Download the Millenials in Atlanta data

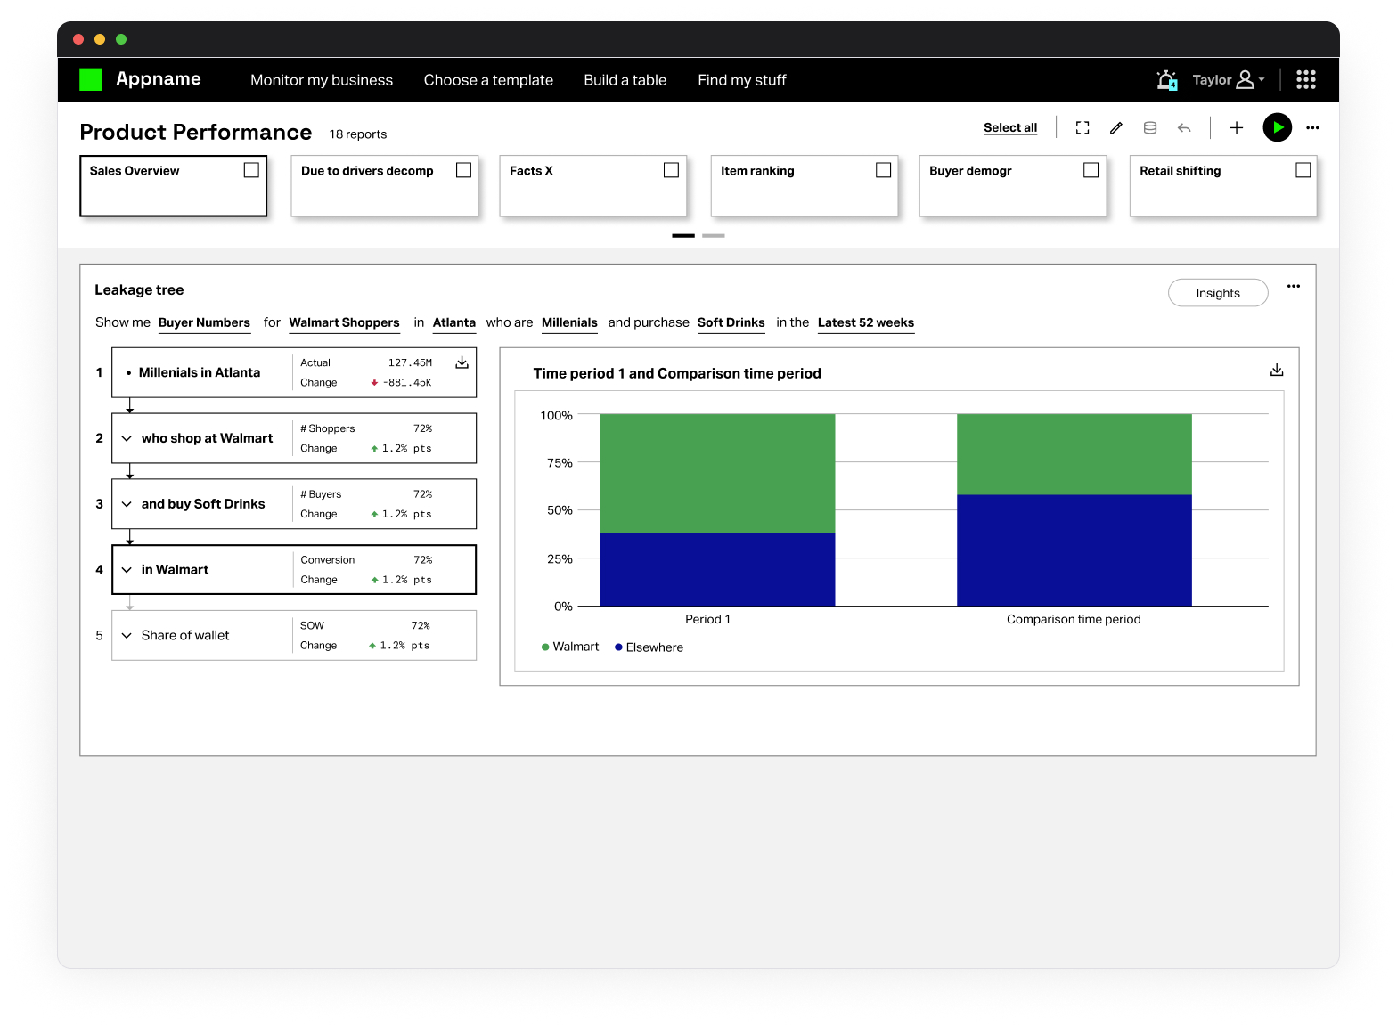462,362
